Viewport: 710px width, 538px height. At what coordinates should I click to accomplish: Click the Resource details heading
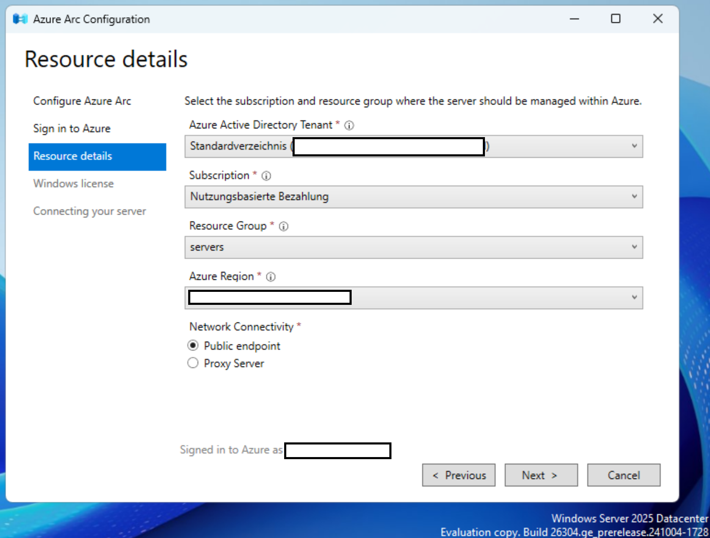106,59
